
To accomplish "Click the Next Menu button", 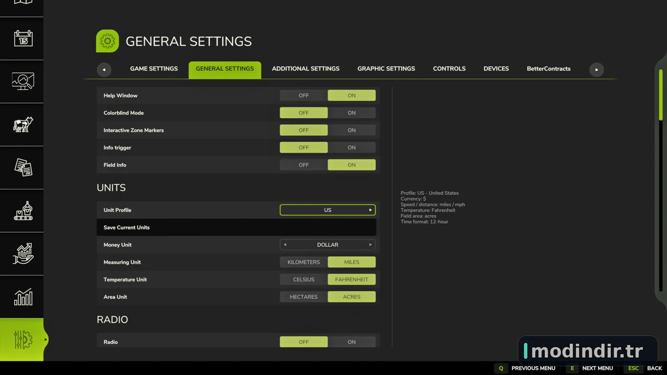I will [x=597, y=368].
